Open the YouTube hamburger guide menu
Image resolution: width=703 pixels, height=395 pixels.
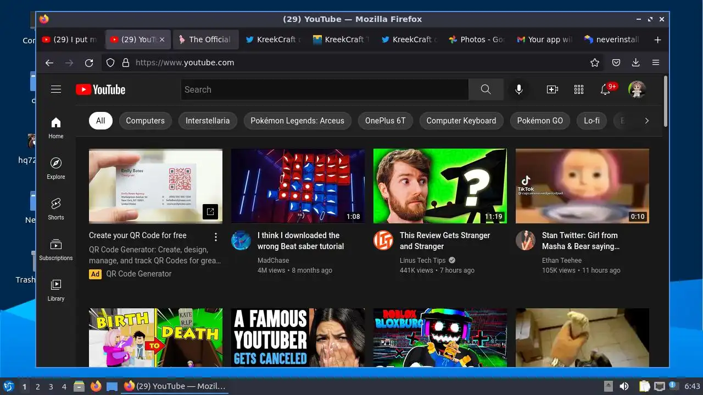click(x=56, y=89)
